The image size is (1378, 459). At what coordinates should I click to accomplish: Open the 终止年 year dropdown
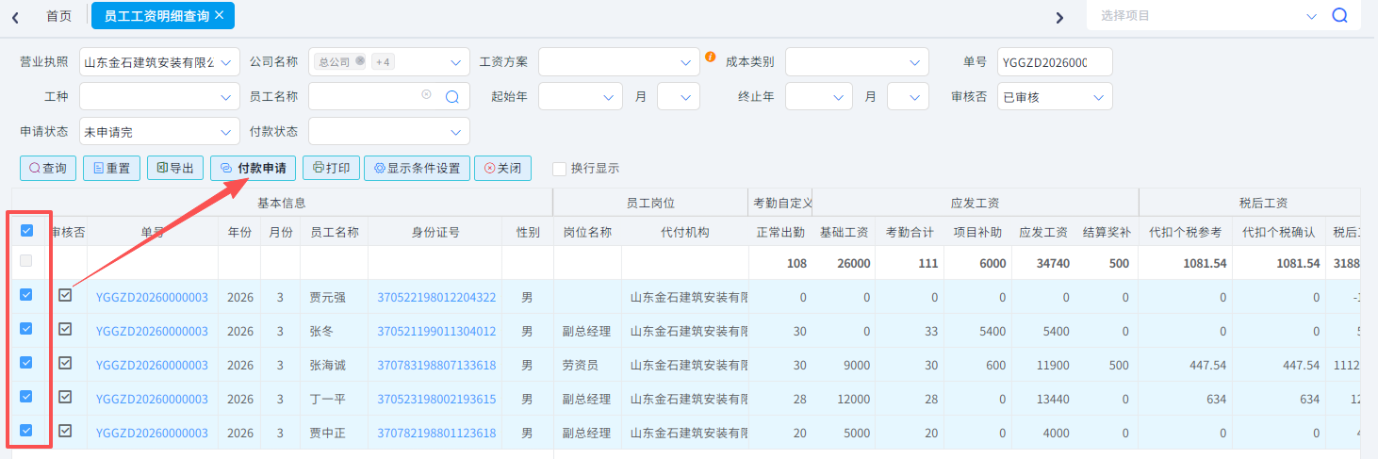click(x=819, y=96)
